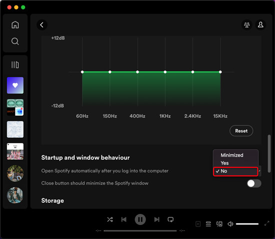The width and height of the screenshot is (275, 239).
Task: Go to Spotify Home
Action: click(x=15, y=25)
